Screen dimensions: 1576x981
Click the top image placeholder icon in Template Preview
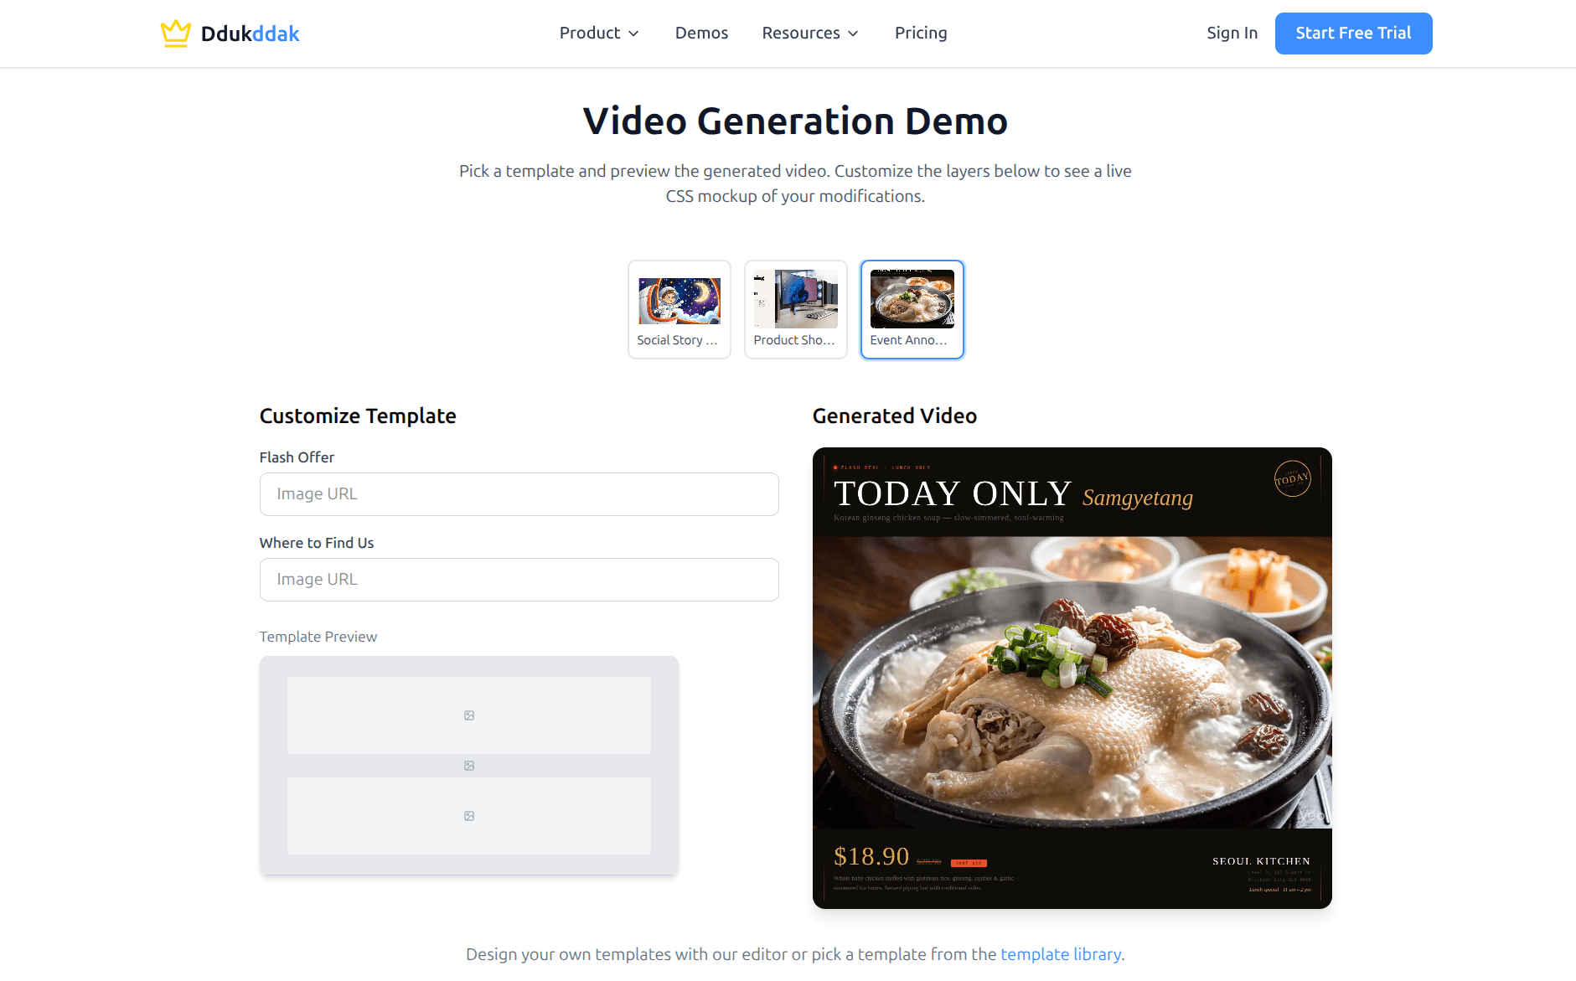point(468,715)
